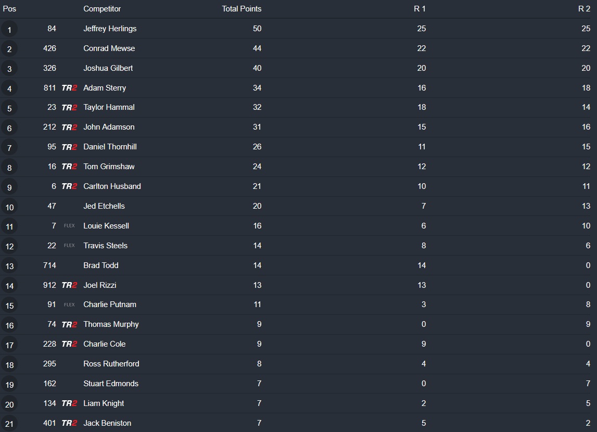The width and height of the screenshot is (597, 432).
Task: Sort by the Total Points column header
Action: tap(242, 9)
